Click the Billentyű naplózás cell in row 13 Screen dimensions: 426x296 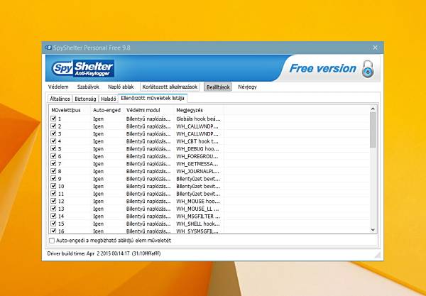pos(148,209)
